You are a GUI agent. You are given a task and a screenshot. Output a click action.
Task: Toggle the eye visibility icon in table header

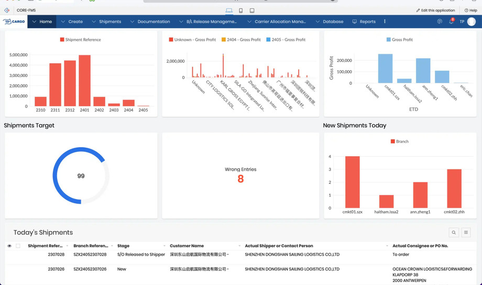[9, 246]
